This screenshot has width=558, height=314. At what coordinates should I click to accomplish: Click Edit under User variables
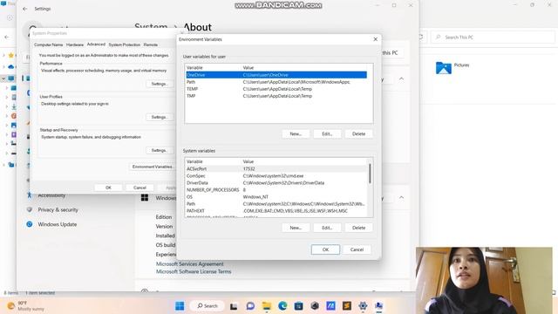327,133
